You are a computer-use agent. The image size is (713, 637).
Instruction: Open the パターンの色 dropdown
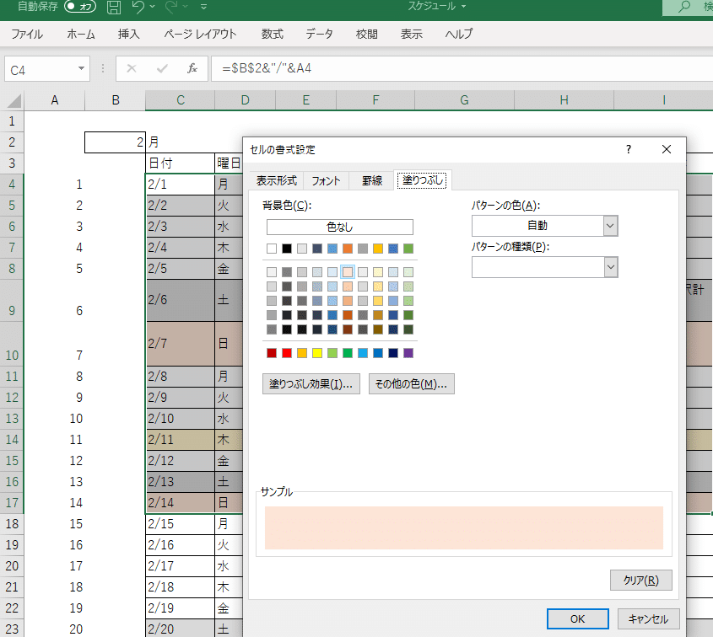(x=610, y=226)
